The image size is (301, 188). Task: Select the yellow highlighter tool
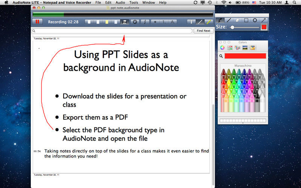pyautogui.click(x=209, y=22)
